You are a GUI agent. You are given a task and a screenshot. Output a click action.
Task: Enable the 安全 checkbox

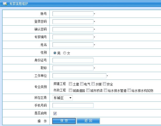104,84
